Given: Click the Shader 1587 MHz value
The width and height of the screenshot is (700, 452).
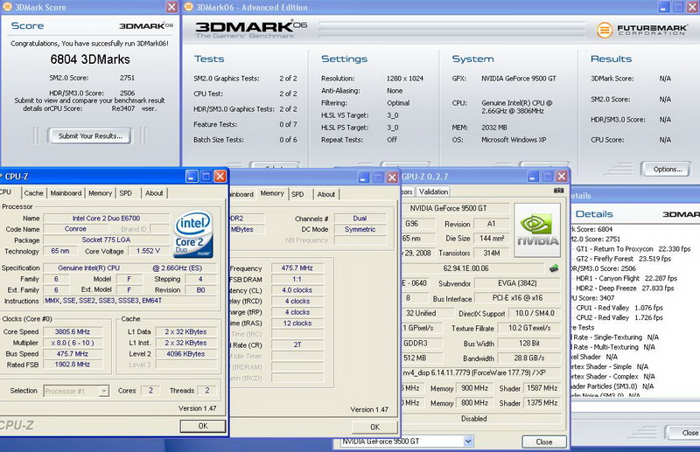Looking at the screenshot, I should [542, 388].
